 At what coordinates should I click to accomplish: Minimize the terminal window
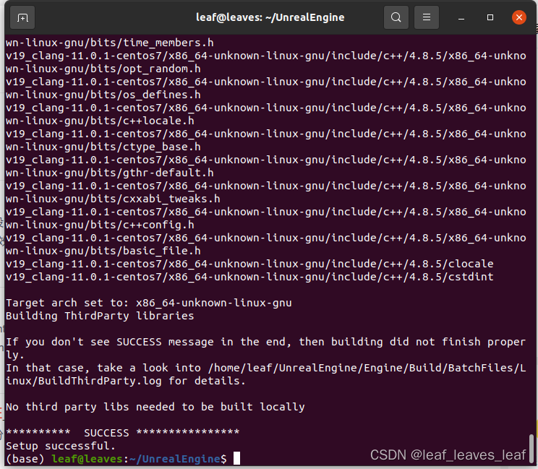click(461, 17)
